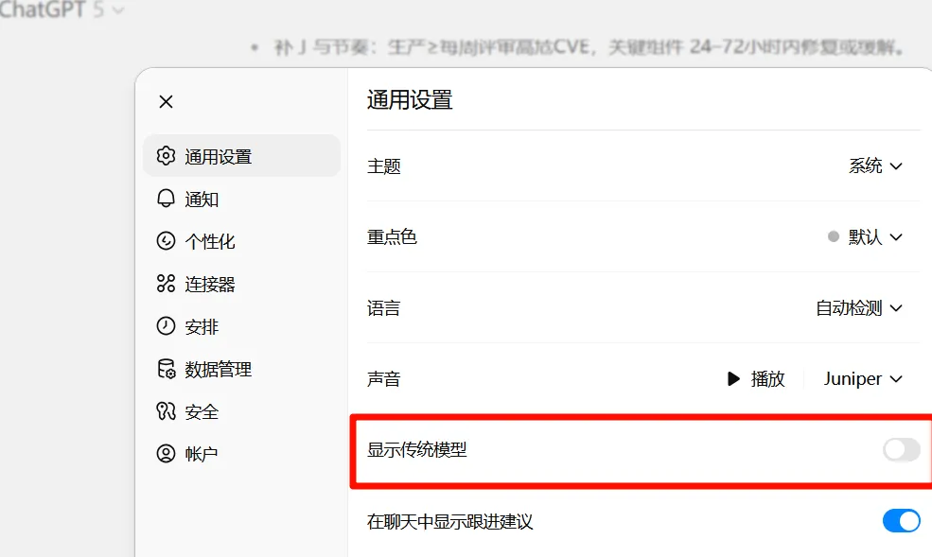Open the 通知 sidebar tab
This screenshot has height=557, width=932.
(241, 199)
